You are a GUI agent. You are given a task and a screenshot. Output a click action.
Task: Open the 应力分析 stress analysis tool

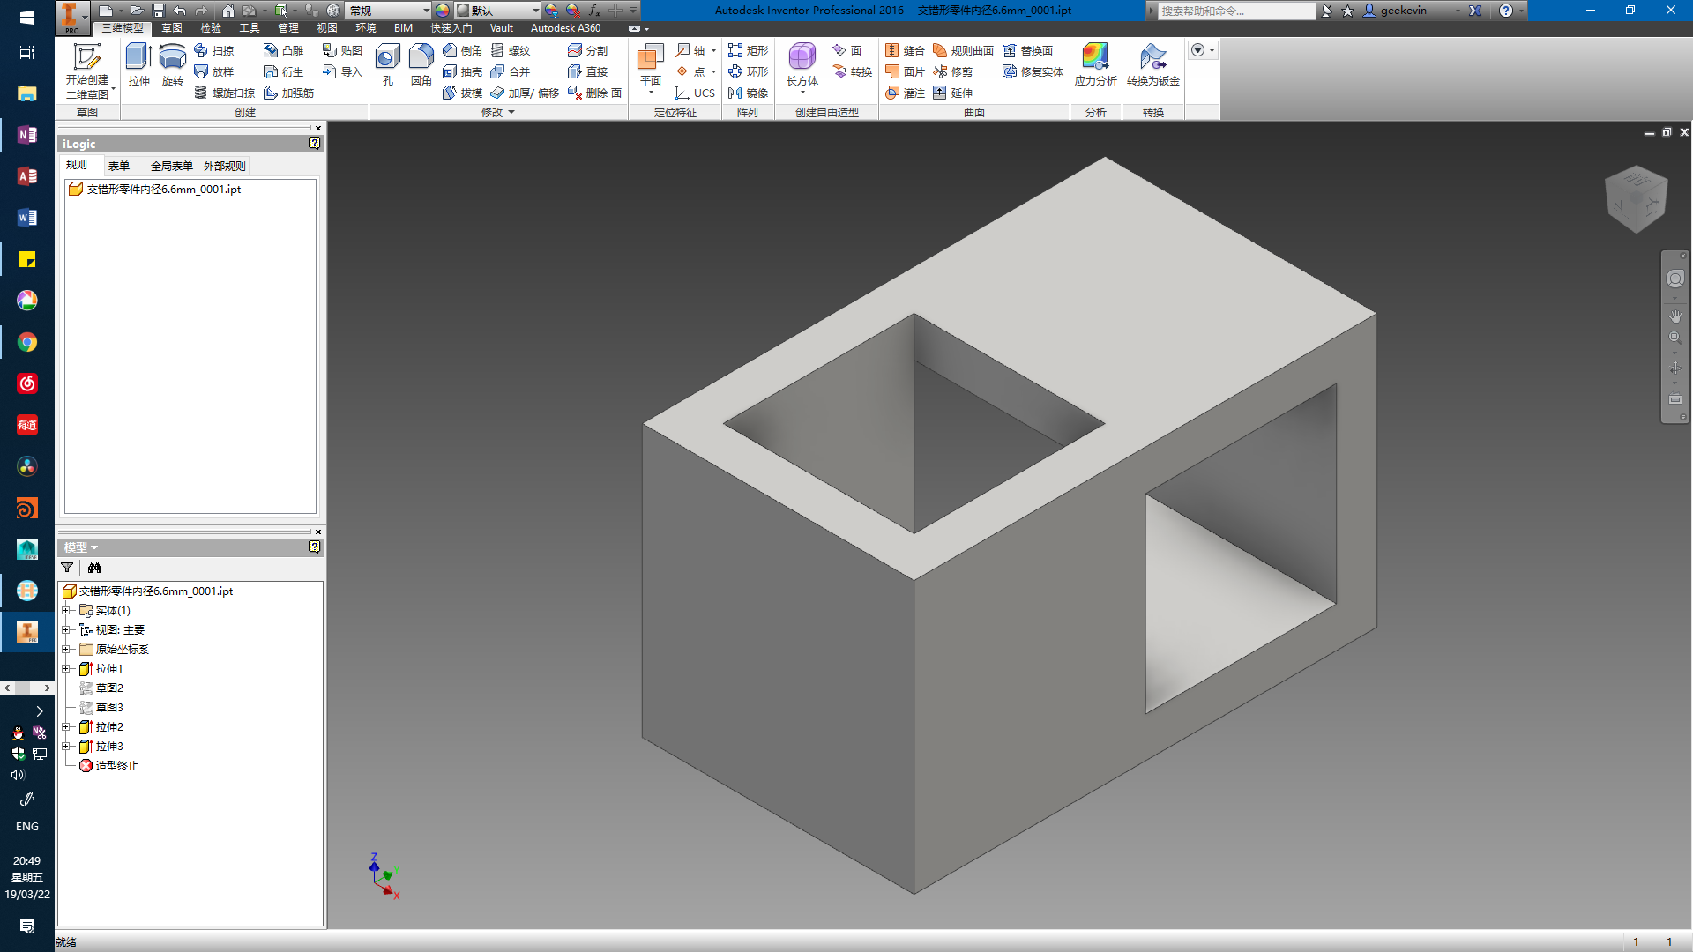(1095, 58)
